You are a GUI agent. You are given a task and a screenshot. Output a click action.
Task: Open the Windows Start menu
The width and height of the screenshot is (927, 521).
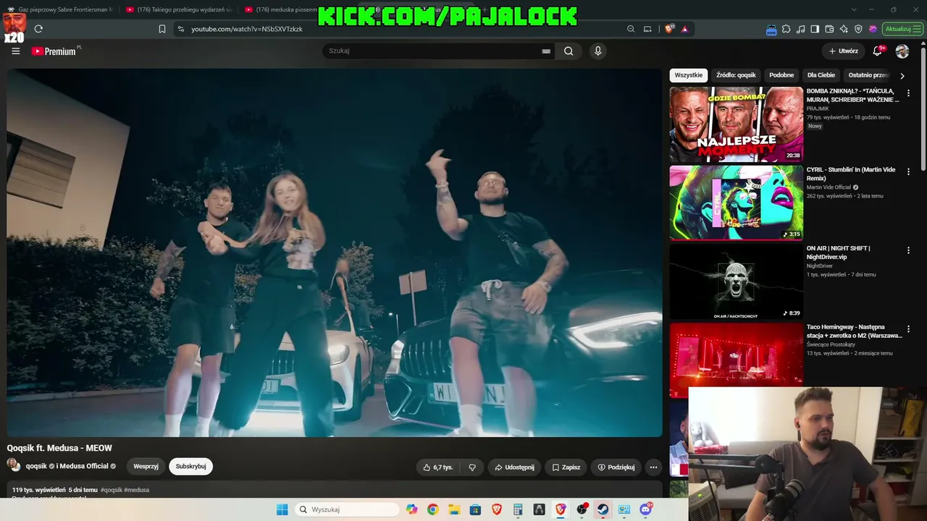(x=282, y=509)
